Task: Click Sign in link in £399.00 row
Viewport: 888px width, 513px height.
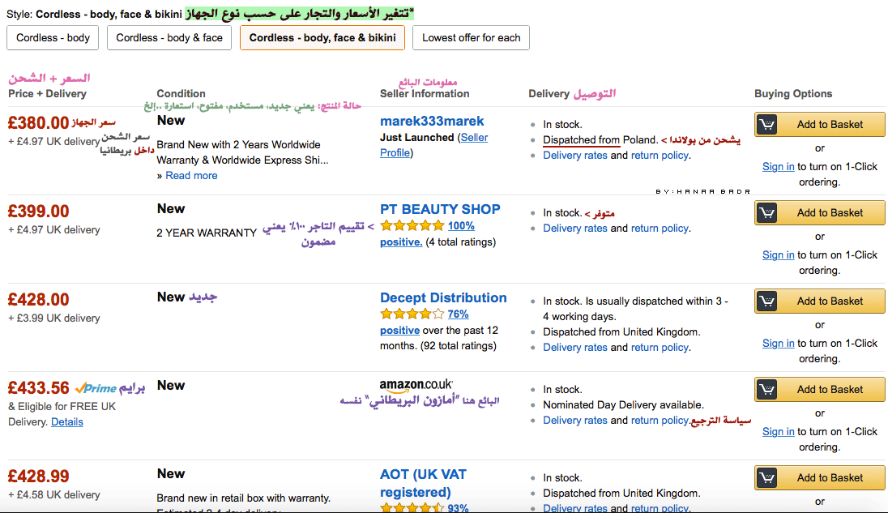Action: coord(778,254)
